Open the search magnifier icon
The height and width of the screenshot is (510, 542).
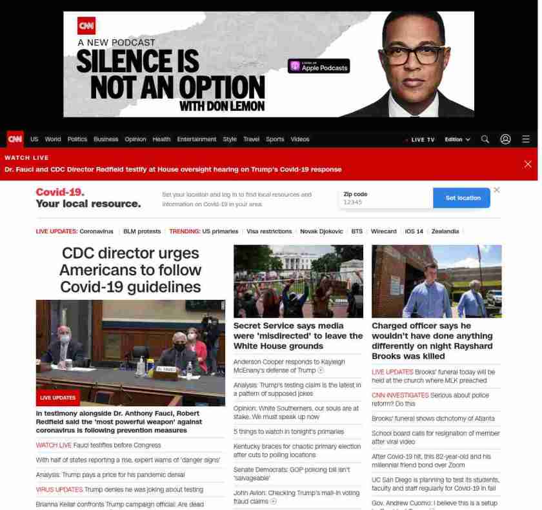coord(485,139)
